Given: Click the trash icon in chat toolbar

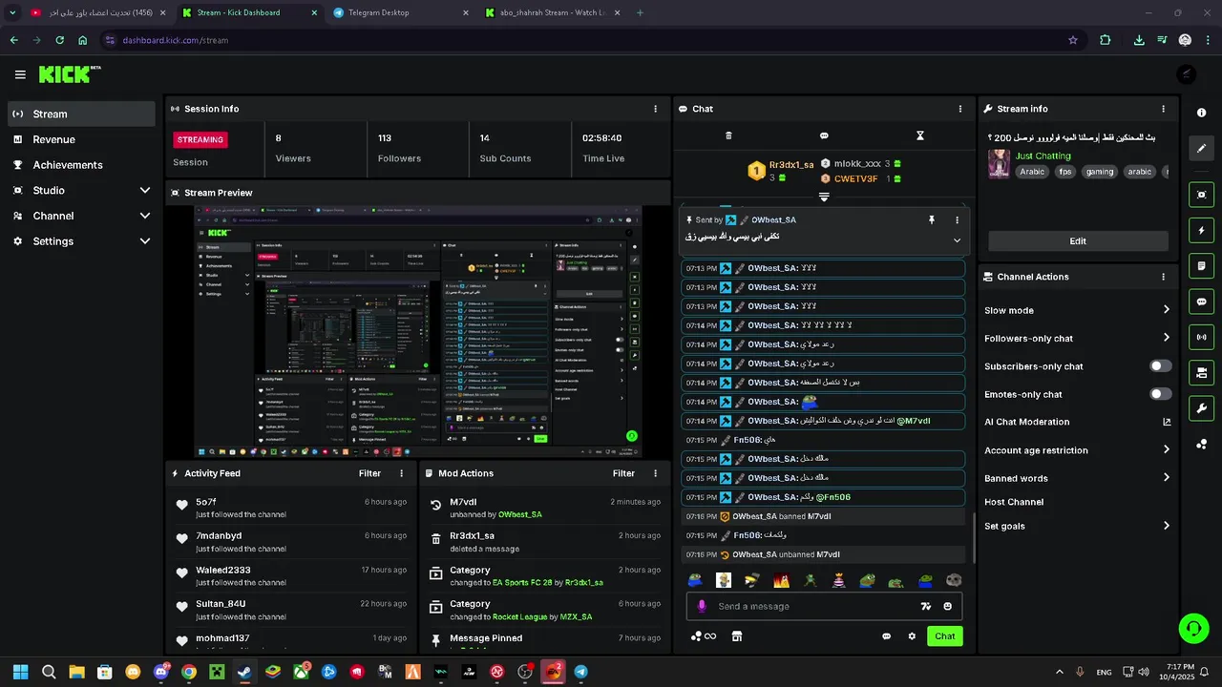Looking at the screenshot, I should coord(728,135).
